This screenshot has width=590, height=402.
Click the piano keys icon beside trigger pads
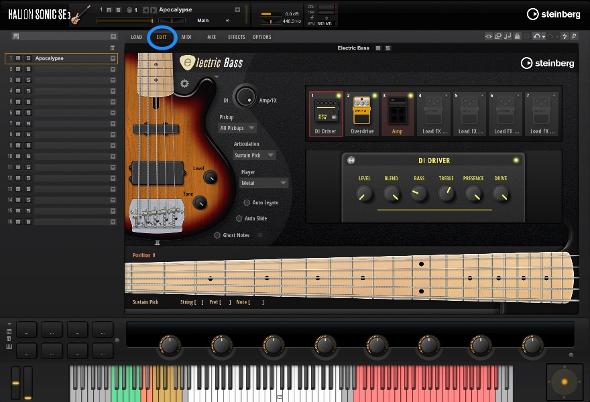click(x=9, y=346)
